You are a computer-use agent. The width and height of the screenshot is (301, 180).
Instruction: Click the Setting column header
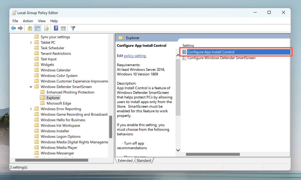(188, 45)
